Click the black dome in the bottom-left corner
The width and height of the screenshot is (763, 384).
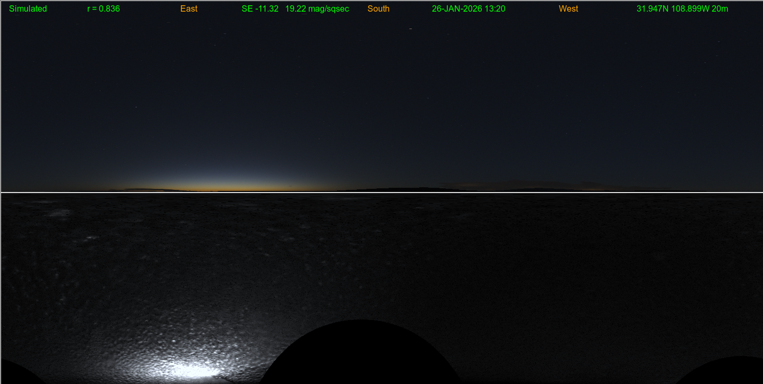coord(16,373)
